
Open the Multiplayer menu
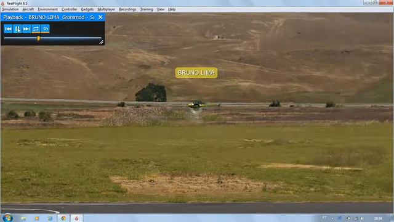tap(107, 9)
